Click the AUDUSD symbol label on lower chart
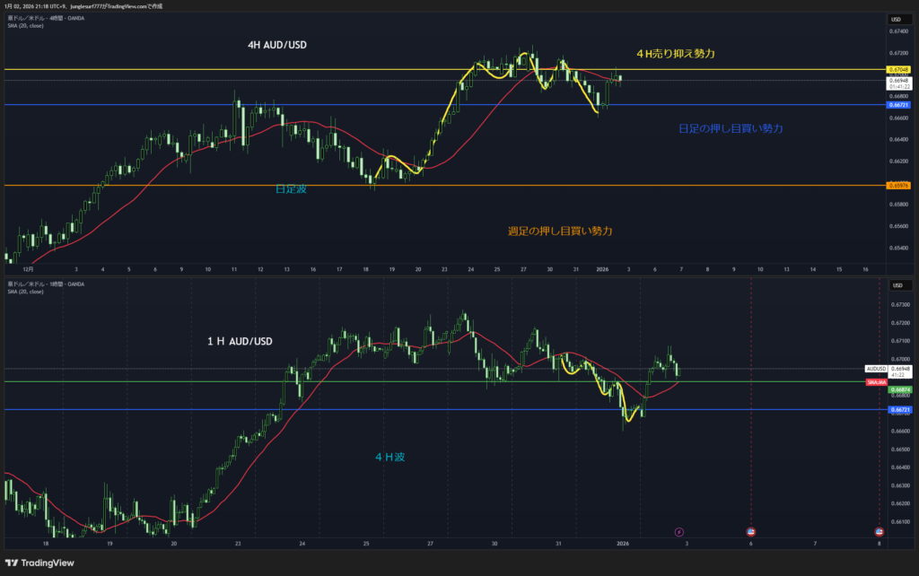 875,369
